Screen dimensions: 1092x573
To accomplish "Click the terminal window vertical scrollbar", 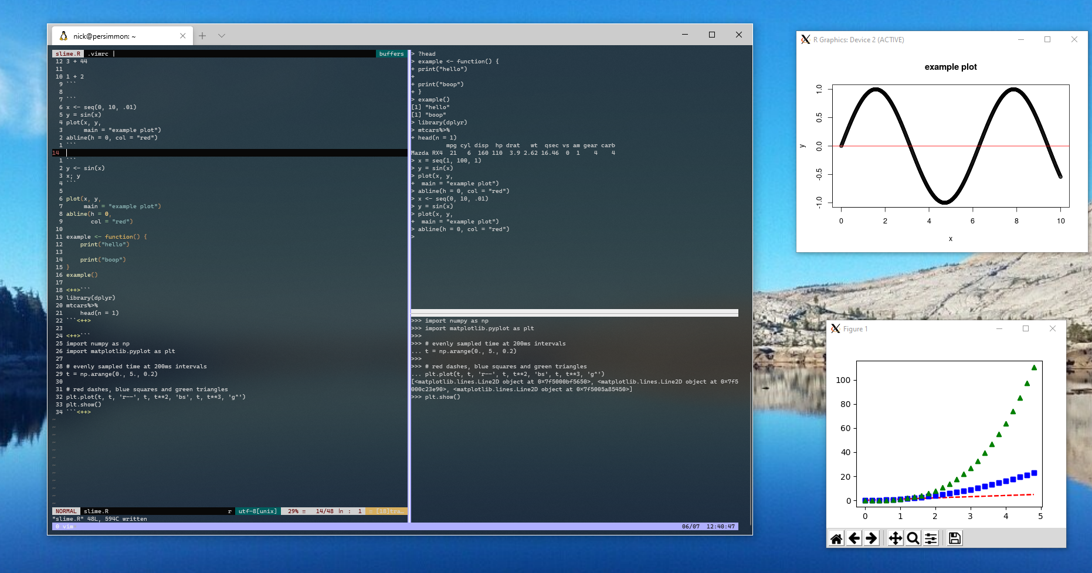I will pos(751,448).
